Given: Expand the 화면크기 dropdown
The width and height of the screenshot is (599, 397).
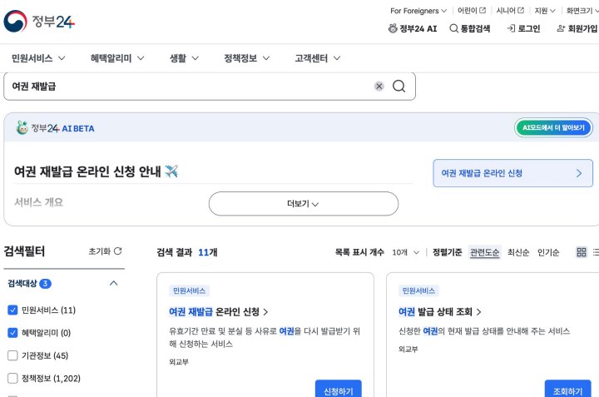Looking at the screenshot, I should point(582,11).
